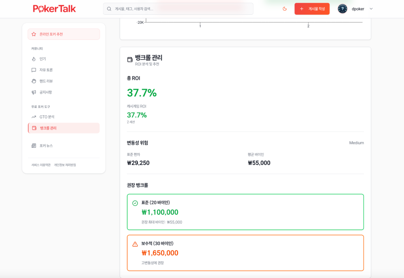The height and width of the screenshot is (278, 404).
Task: Click the ROI 분석 및 추천 subtitle
Action: [x=147, y=64]
